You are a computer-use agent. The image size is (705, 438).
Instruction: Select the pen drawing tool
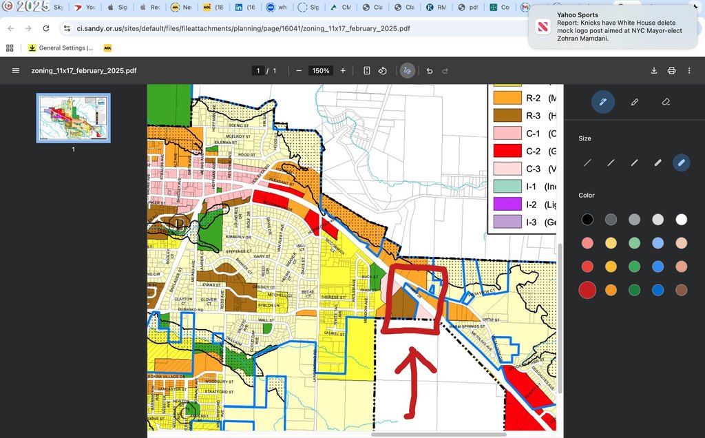tap(602, 102)
